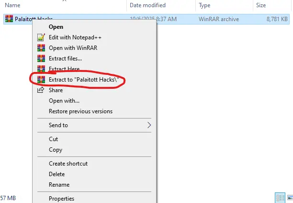Click WinRAR icon beside Extract files...
The image size is (293, 203).
coord(41,59)
